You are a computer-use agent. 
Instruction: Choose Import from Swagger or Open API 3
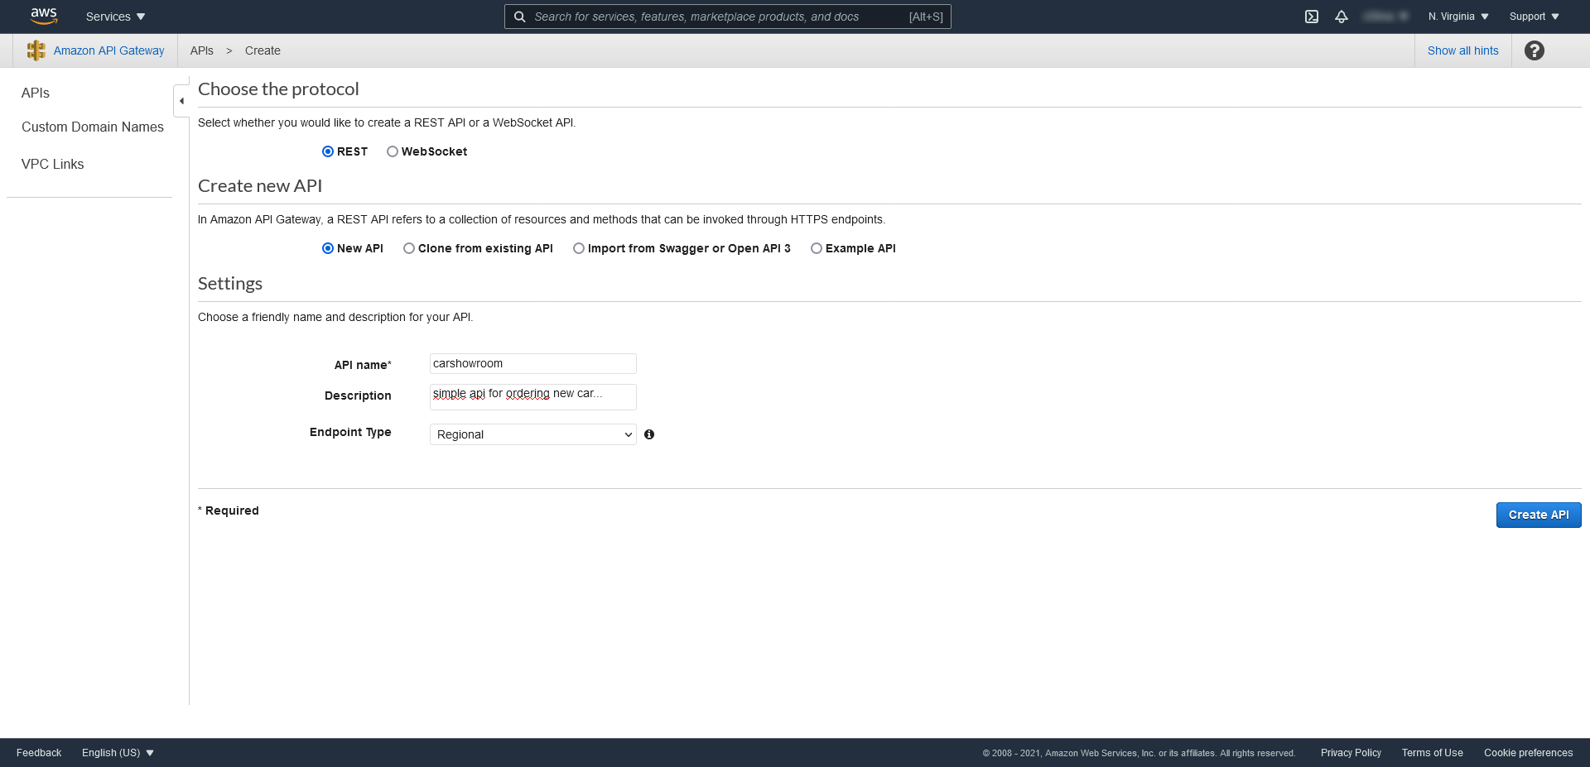[579, 248]
